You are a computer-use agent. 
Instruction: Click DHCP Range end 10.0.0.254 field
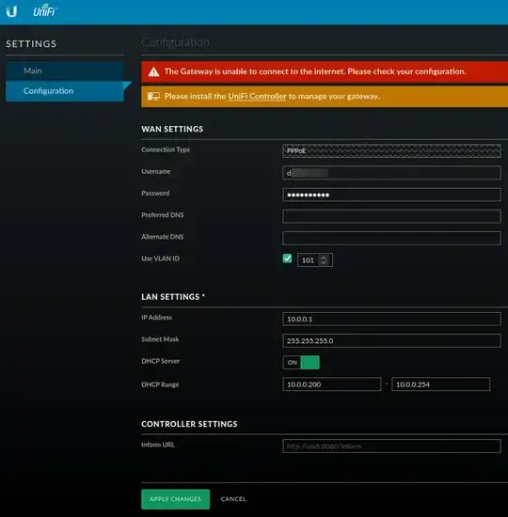coord(440,384)
